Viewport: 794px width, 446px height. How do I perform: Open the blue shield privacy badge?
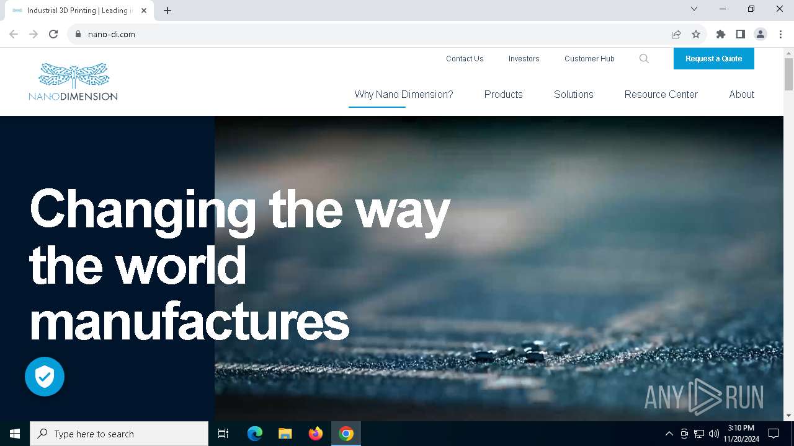(45, 377)
